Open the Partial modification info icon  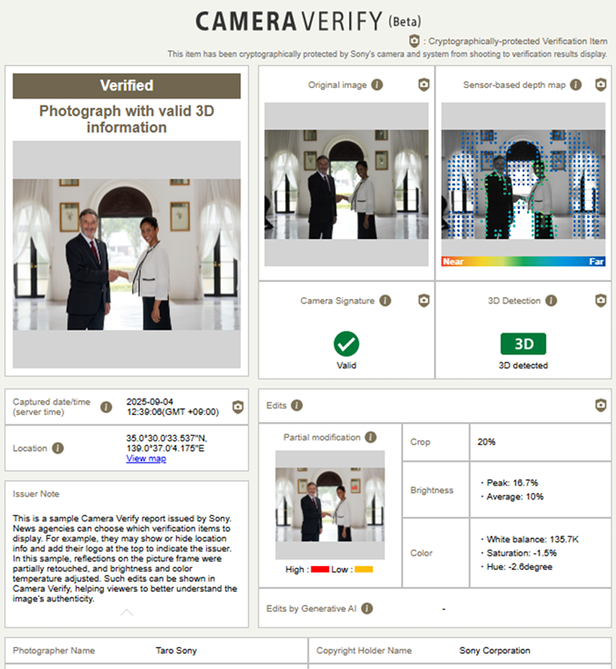pos(370,437)
